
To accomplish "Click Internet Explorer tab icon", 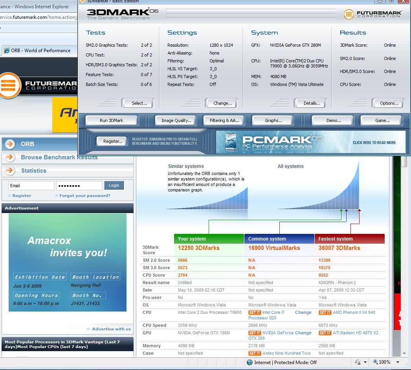I will click(7, 51).
